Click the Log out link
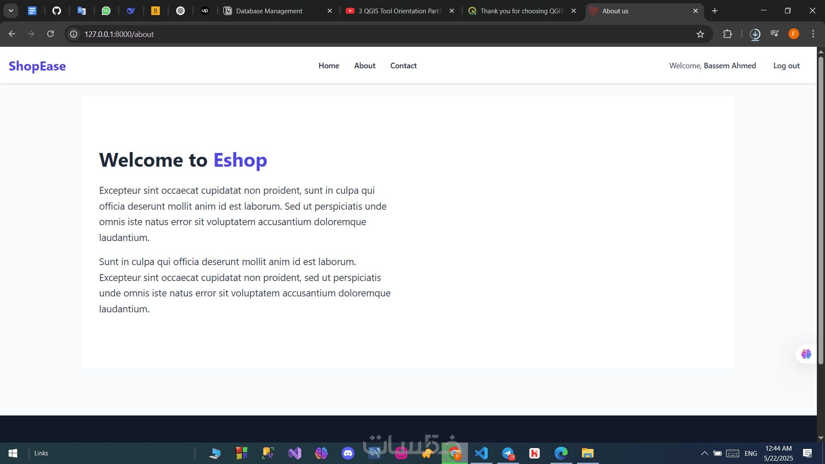The height and width of the screenshot is (464, 825). [x=786, y=66]
